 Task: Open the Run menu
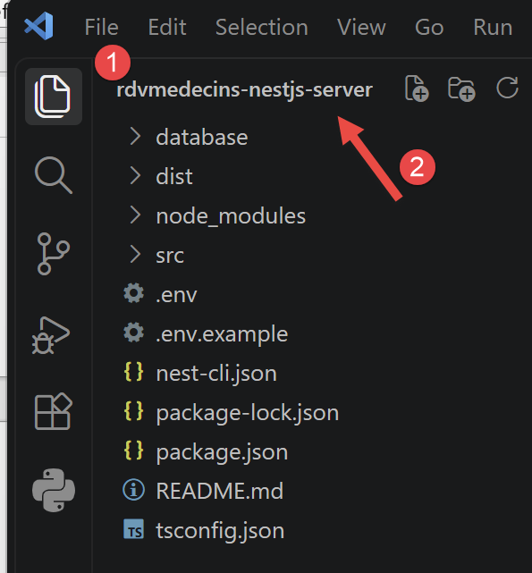pyautogui.click(x=493, y=28)
